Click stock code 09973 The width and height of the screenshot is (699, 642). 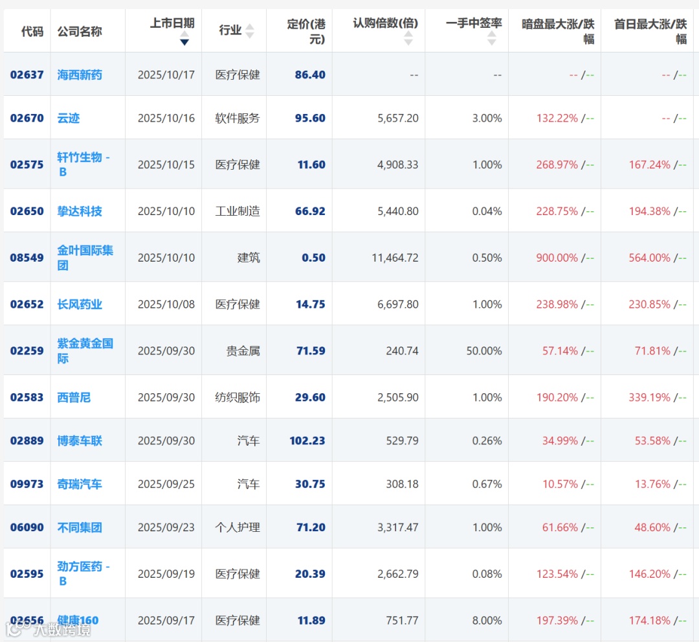point(27,484)
